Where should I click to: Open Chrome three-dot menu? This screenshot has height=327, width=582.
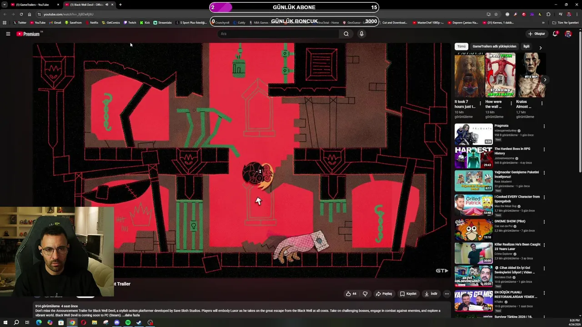coord(577,14)
